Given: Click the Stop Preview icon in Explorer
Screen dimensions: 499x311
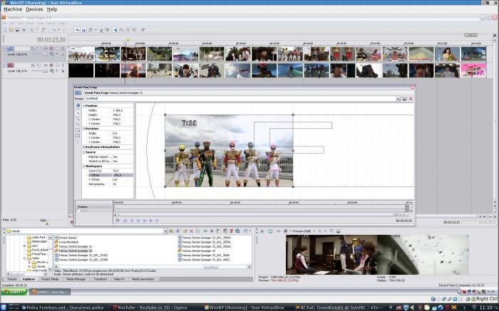Looking at the screenshot, I should [211, 231].
